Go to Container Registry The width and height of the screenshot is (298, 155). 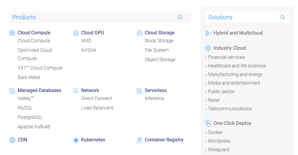click(164, 140)
